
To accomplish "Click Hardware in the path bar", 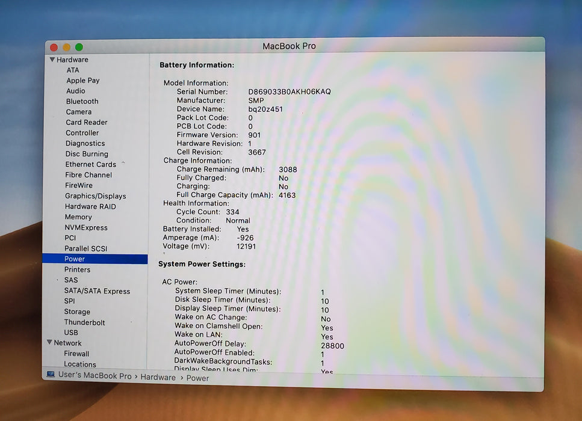I will tap(158, 377).
